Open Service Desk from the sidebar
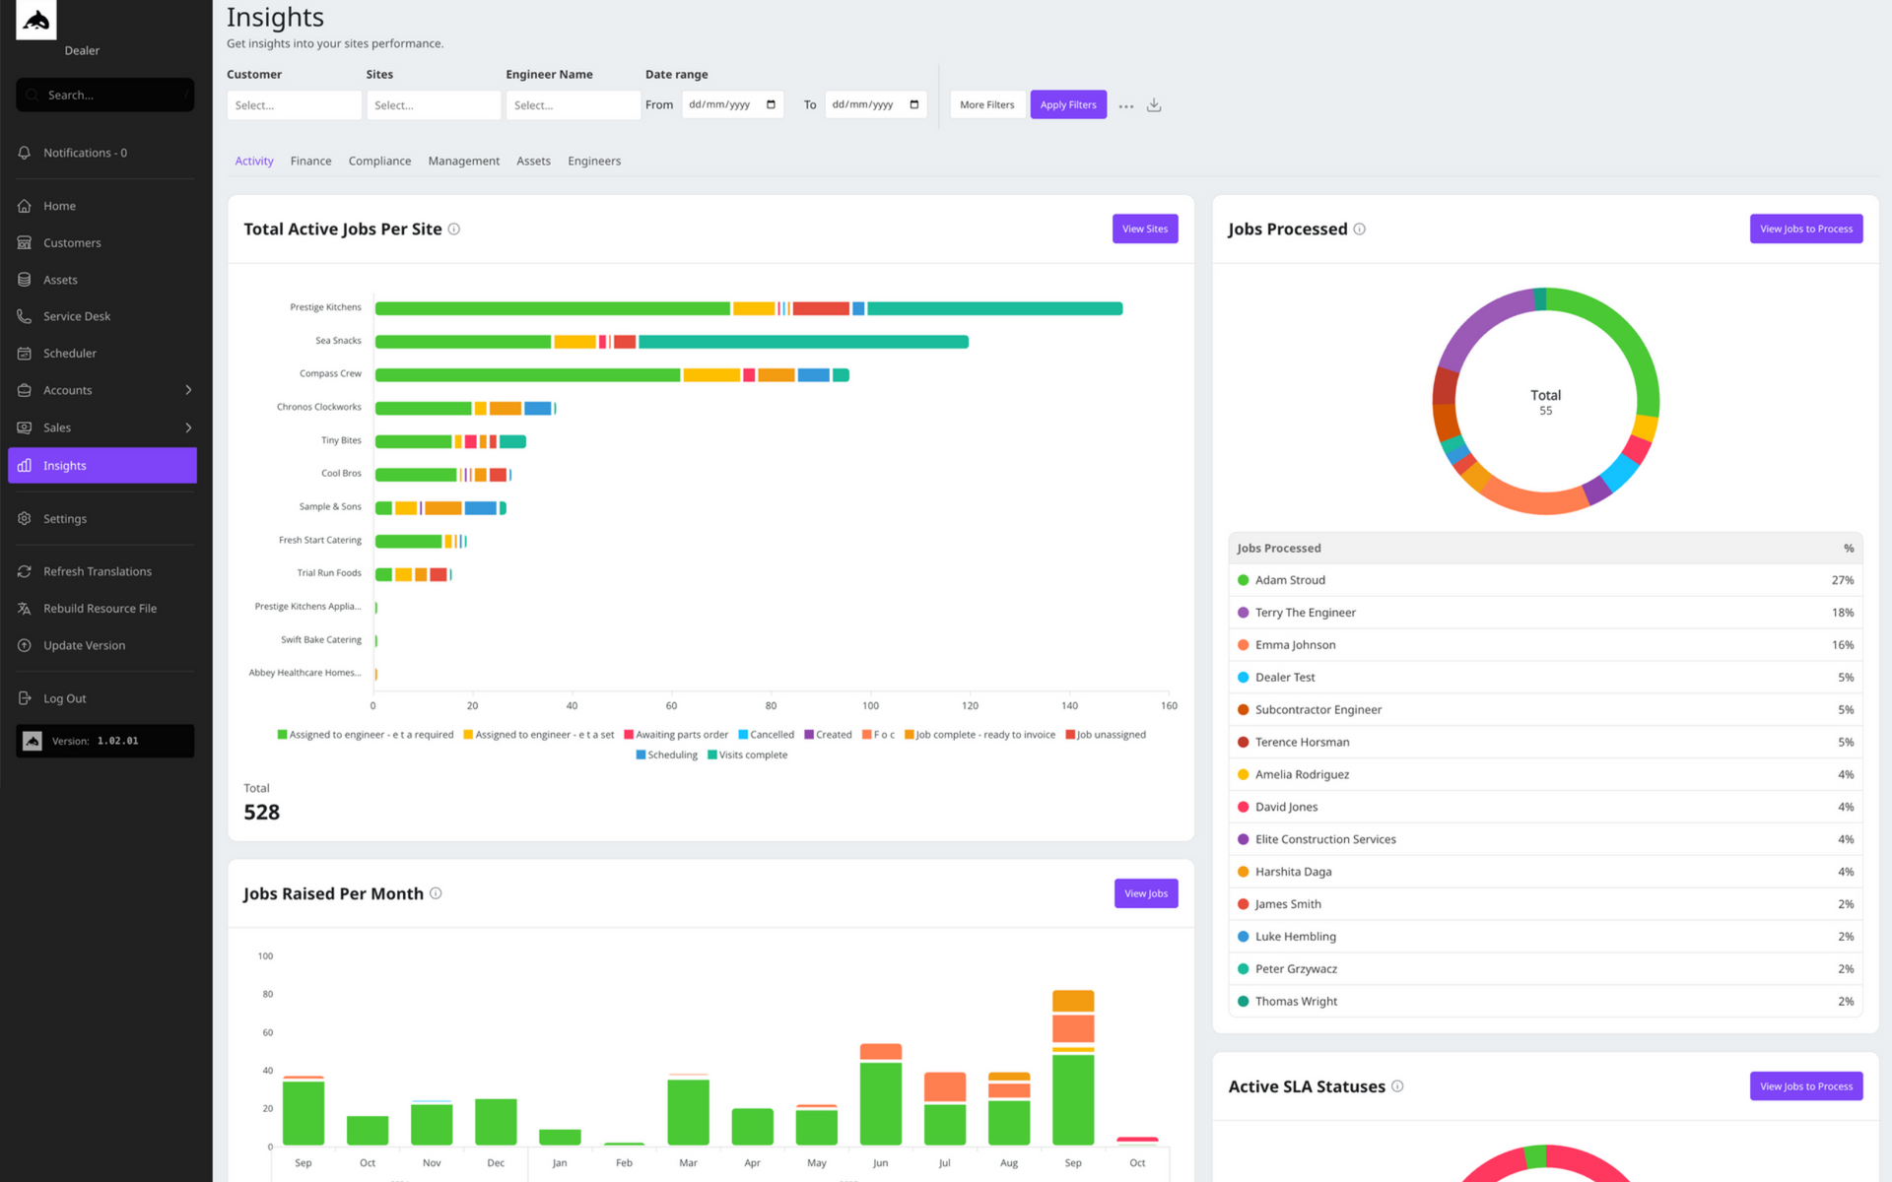The width and height of the screenshot is (1892, 1182). pos(76,316)
